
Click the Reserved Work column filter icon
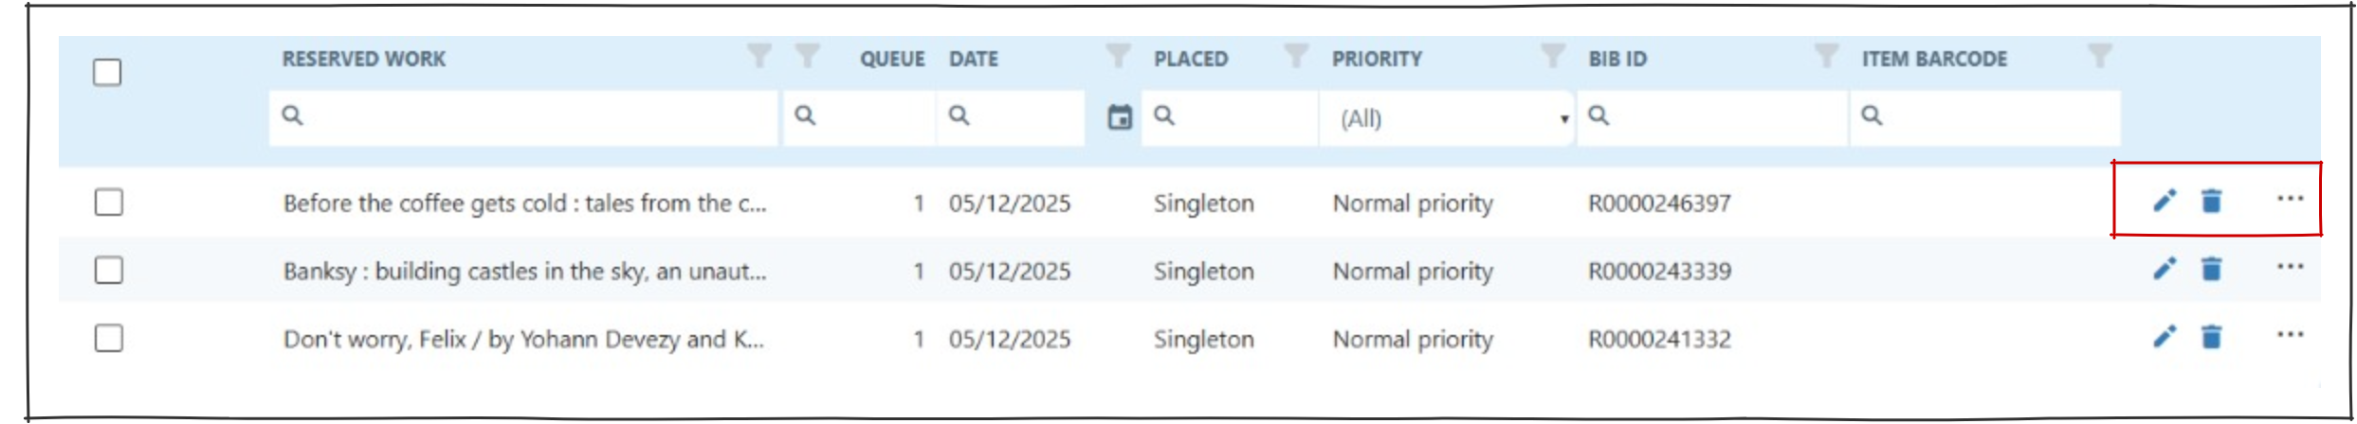click(x=758, y=56)
